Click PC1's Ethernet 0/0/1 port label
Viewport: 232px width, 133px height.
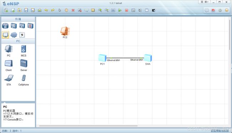point(114,60)
